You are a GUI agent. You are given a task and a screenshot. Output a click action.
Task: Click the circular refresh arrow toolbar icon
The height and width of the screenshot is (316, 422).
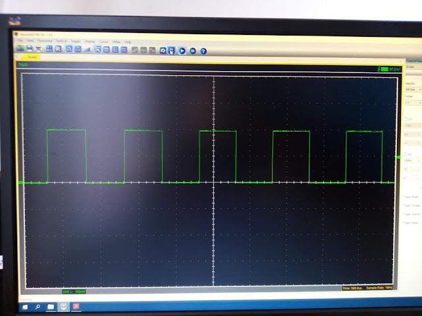163,51
